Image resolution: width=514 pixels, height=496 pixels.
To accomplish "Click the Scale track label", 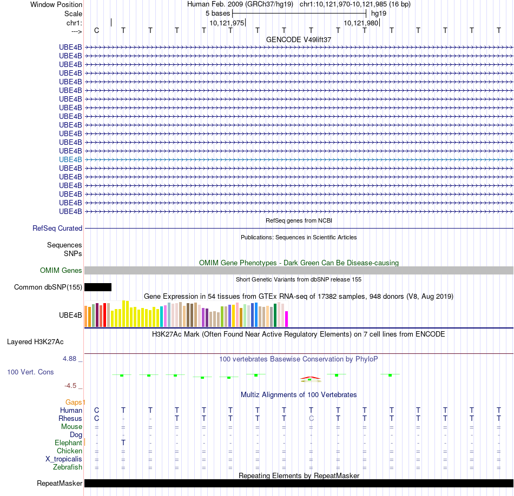I will tap(73, 14).
